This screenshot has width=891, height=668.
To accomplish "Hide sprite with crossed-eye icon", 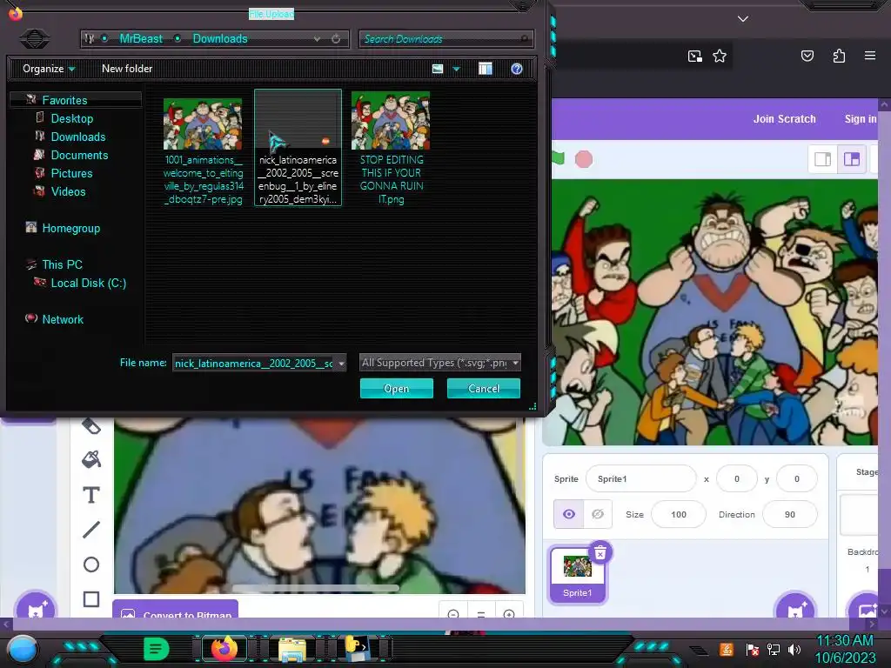I will 597,514.
